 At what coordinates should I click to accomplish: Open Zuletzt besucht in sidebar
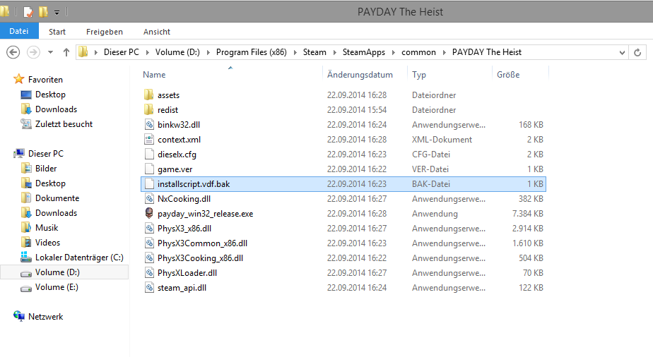click(x=64, y=124)
